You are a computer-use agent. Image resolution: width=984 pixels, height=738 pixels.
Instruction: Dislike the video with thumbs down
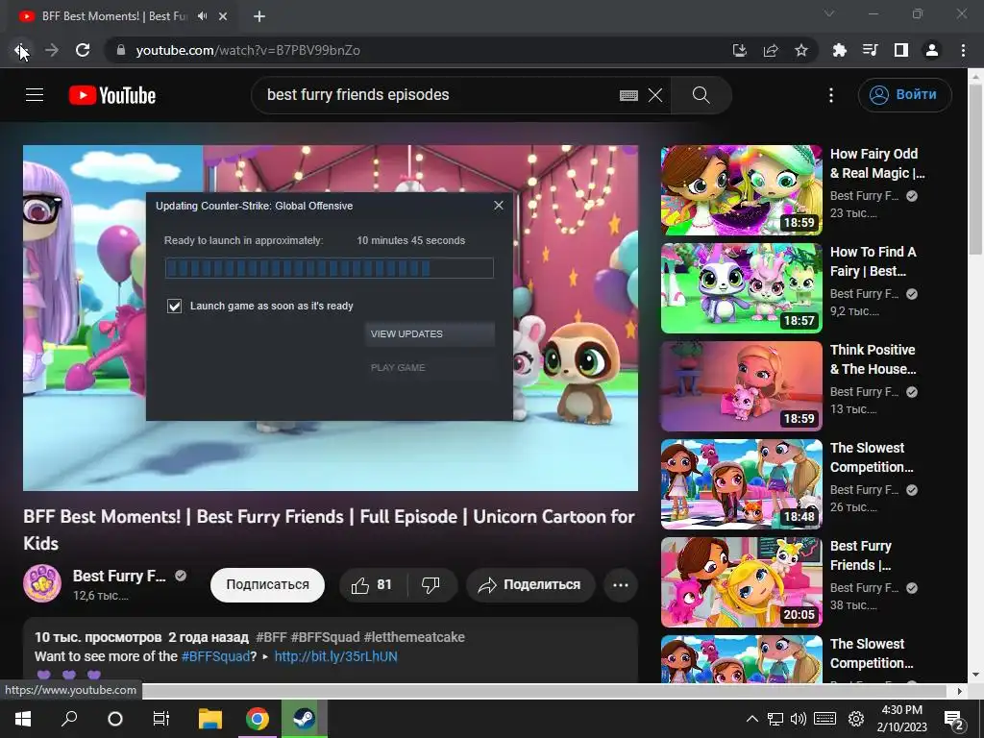[x=430, y=585]
